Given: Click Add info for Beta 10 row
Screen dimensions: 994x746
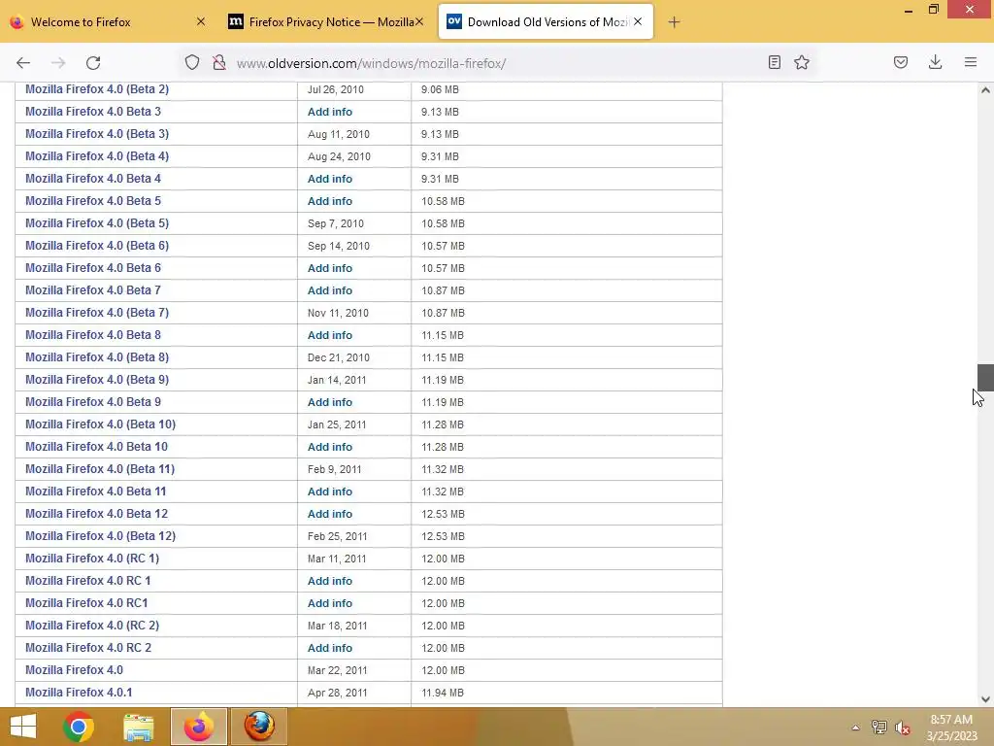Looking at the screenshot, I should coord(330,447).
